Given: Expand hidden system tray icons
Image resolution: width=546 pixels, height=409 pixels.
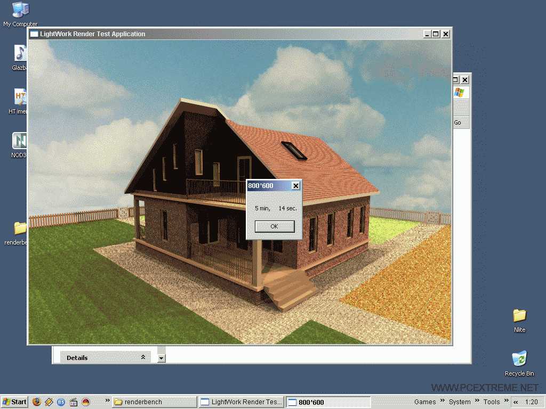Looking at the screenshot, I should (x=516, y=402).
